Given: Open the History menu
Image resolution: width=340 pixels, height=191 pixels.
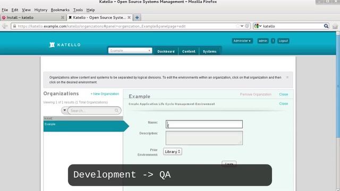Looking at the screenshot, I should click(41, 10).
